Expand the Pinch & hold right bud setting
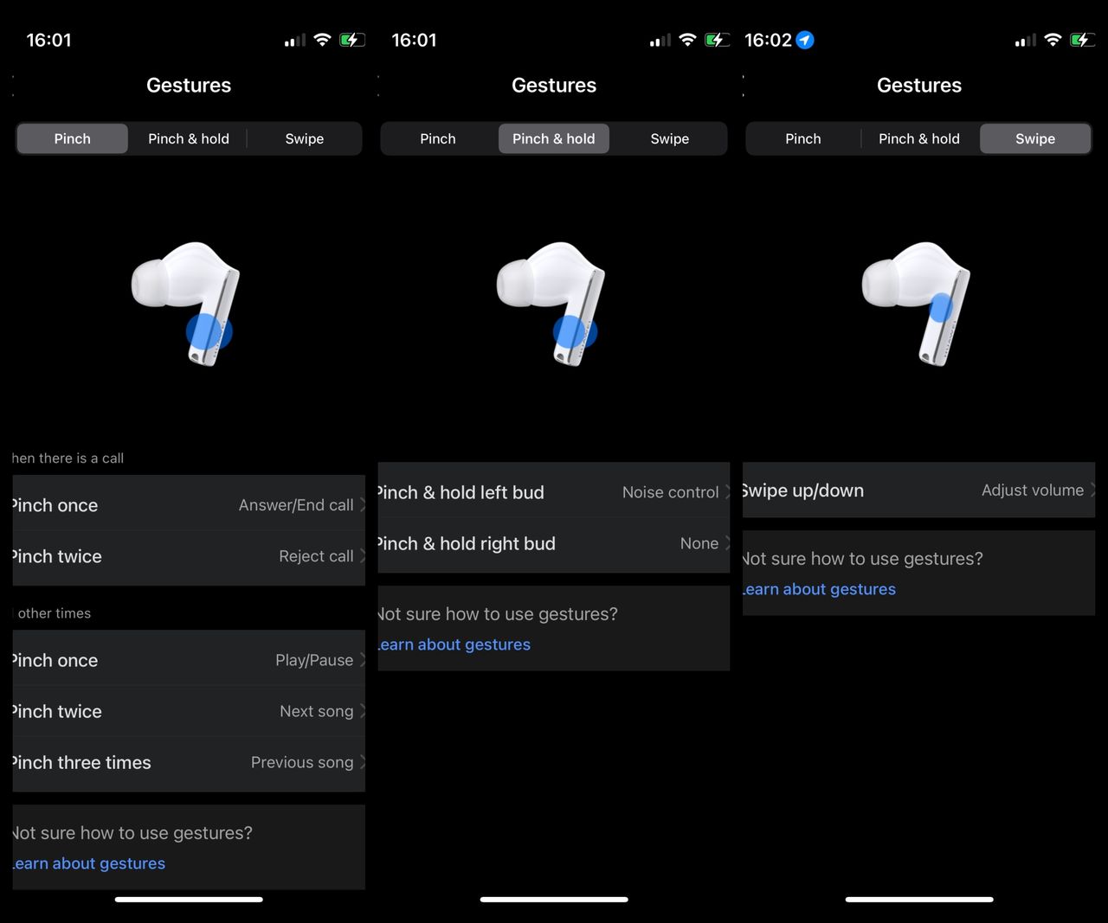Screen dimensions: 1108x923 [x=553, y=543]
